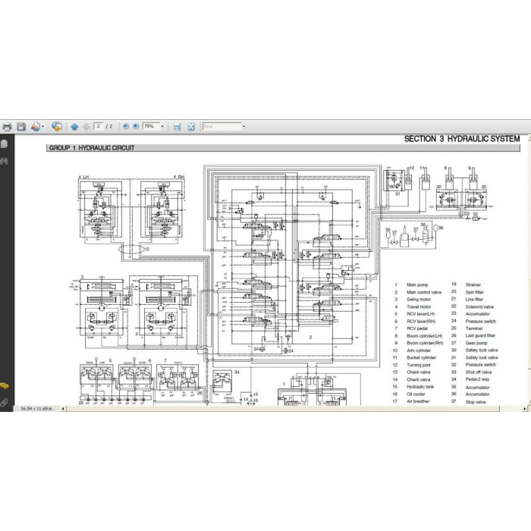Click legend entry 'Arm cylinder'
This screenshot has width=531, height=531.
[419, 350]
